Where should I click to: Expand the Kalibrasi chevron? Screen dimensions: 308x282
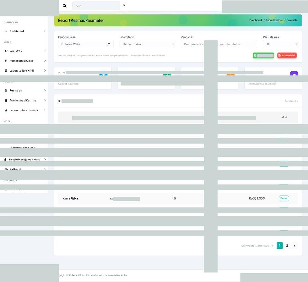45,169
